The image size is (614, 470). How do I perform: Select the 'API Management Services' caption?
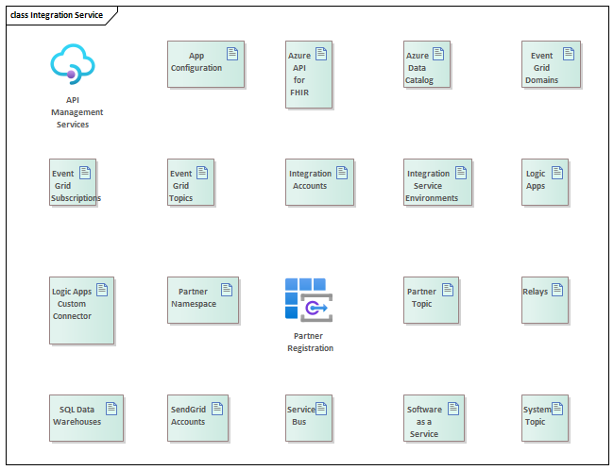tap(77, 112)
